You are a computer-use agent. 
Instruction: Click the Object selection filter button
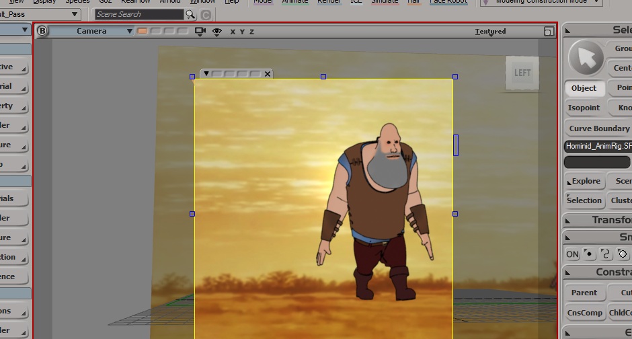pyautogui.click(x=584, y=88)
